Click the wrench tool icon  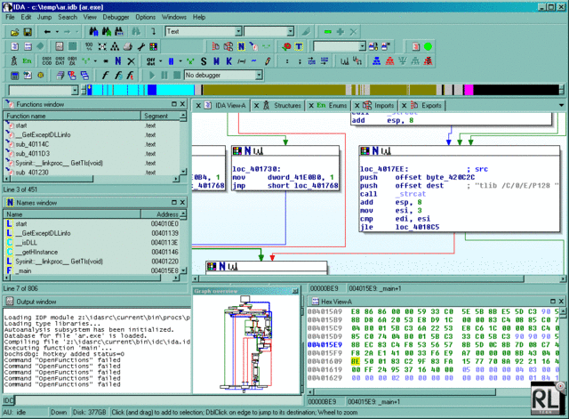(140, 46)
